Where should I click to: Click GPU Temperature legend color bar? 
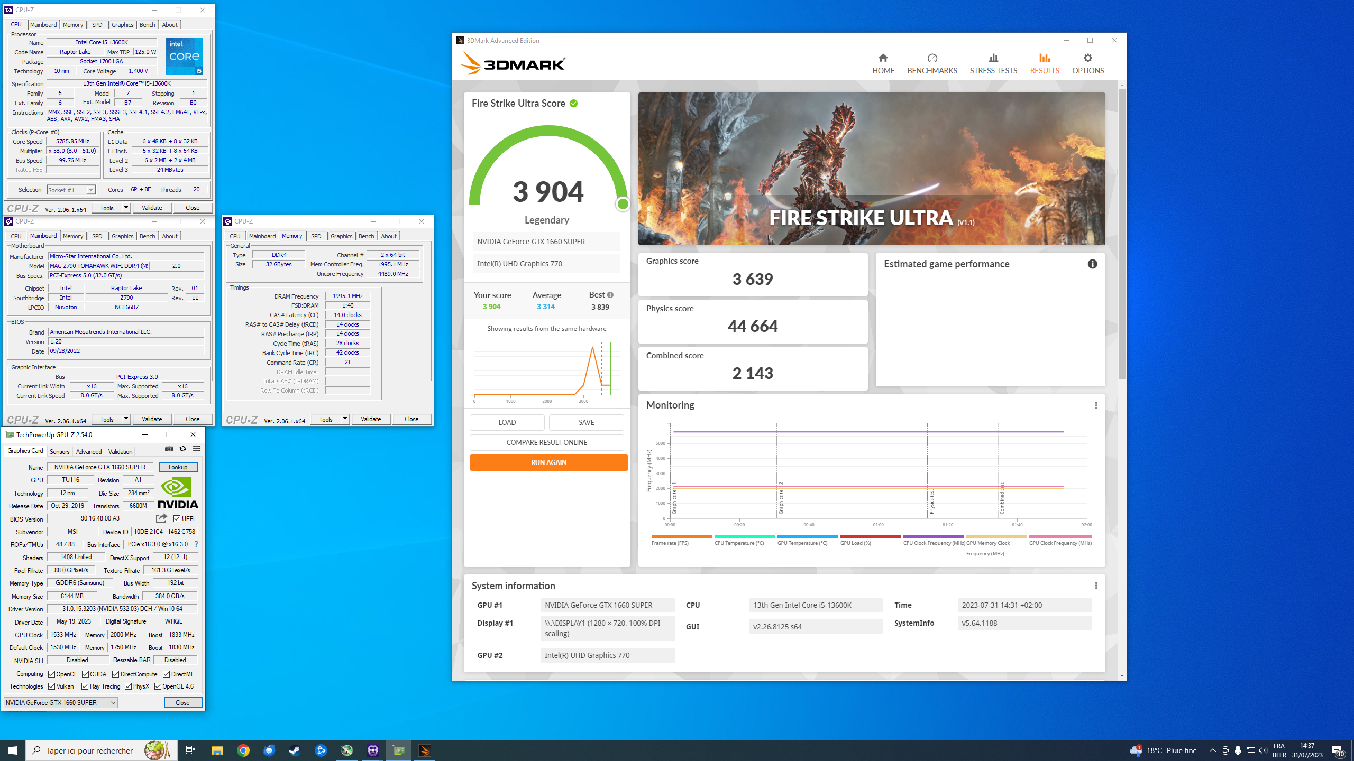(807, 536)
